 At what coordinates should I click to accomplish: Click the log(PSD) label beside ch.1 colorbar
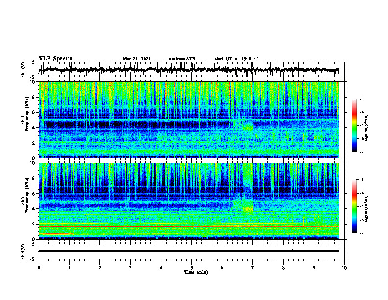367,128
